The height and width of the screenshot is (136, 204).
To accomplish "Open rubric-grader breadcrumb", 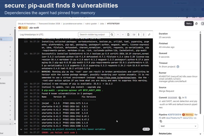I will pyautogui.click(x=91, y=24).
